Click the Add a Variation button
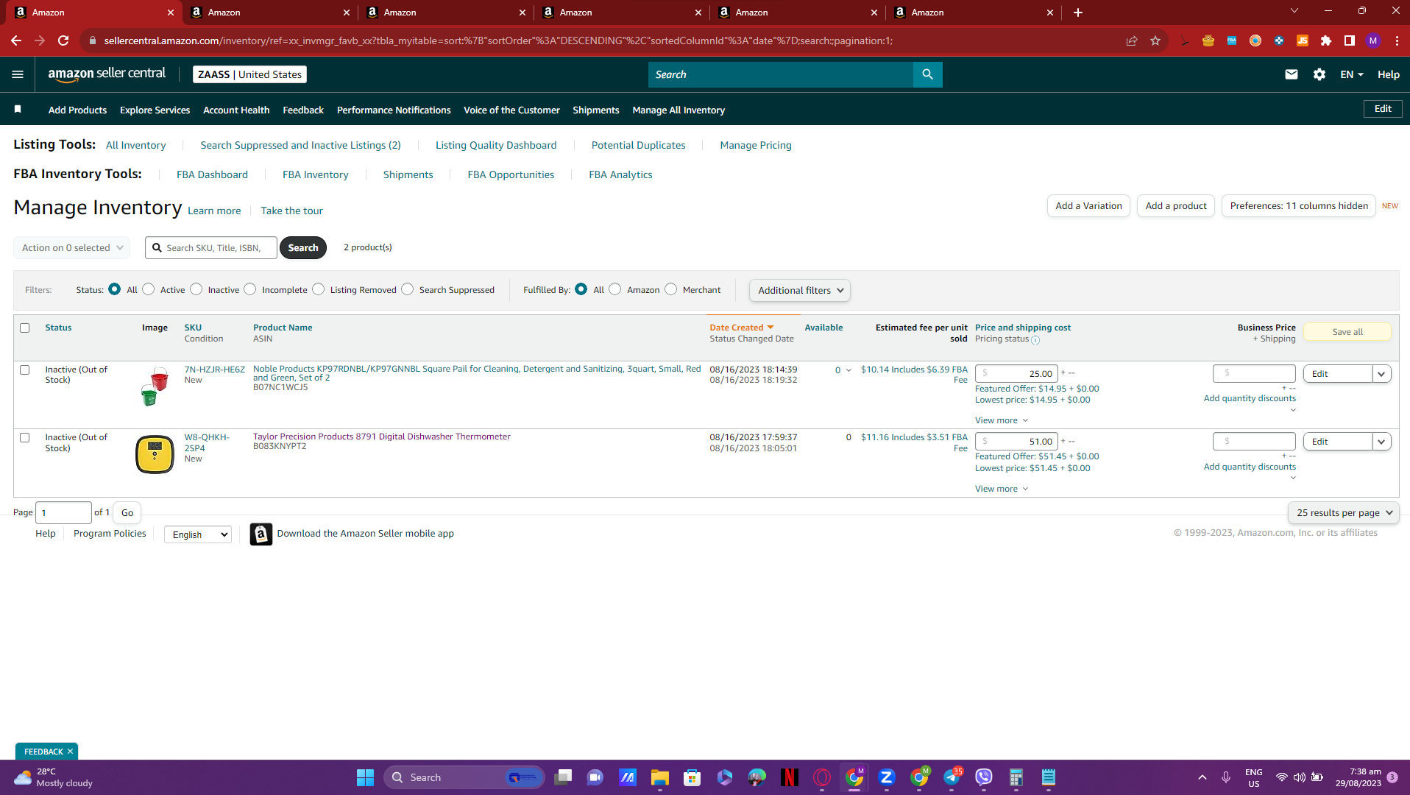This screenshot has width=1410, height=795. pos(1088,206)
